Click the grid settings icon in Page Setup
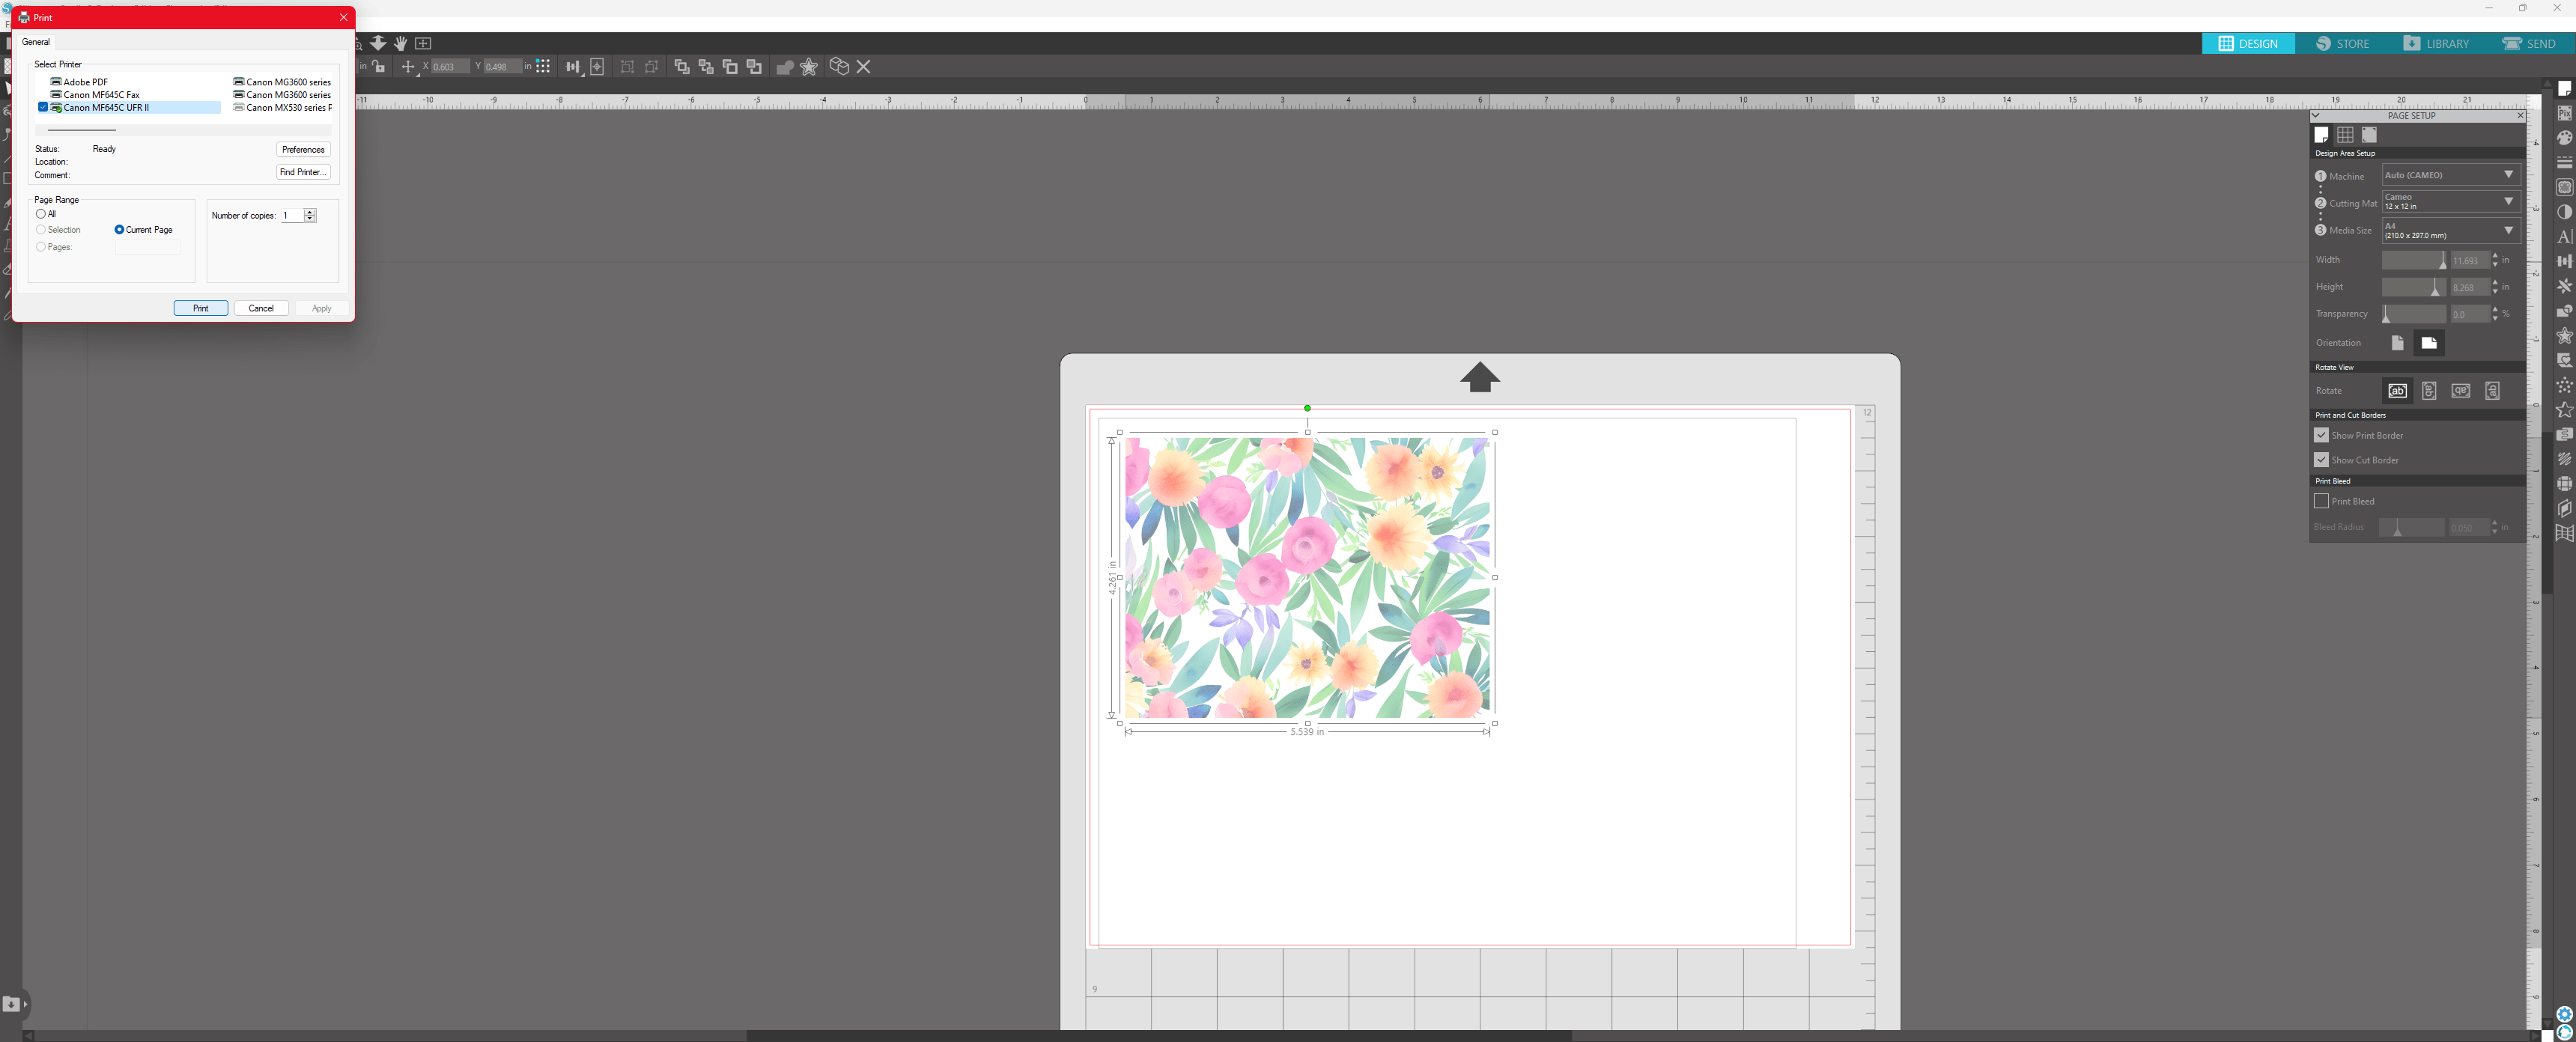Image resolution: width=2576 pixels, height=1042 pixels. pos(2345,135)
